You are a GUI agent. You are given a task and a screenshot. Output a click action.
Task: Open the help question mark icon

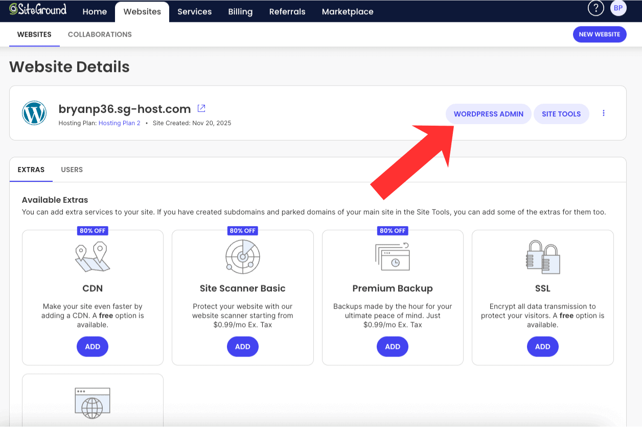pos(596,8)
